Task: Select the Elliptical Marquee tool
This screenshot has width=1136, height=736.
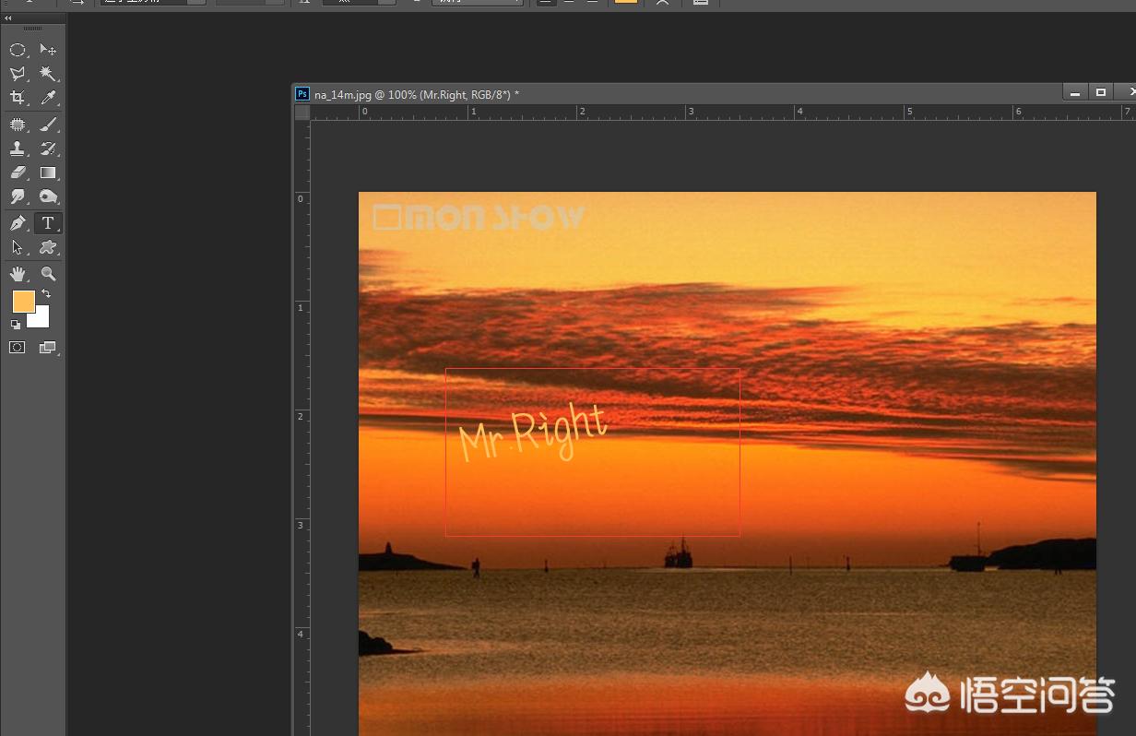Action: click(18, 50)
